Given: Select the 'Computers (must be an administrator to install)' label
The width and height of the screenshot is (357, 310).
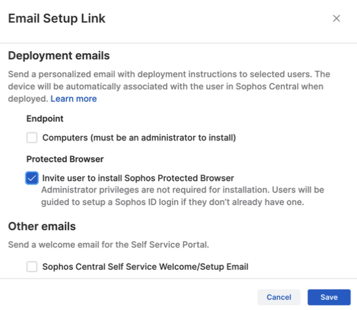Looking at the screenshot, I should coord(139,138).
